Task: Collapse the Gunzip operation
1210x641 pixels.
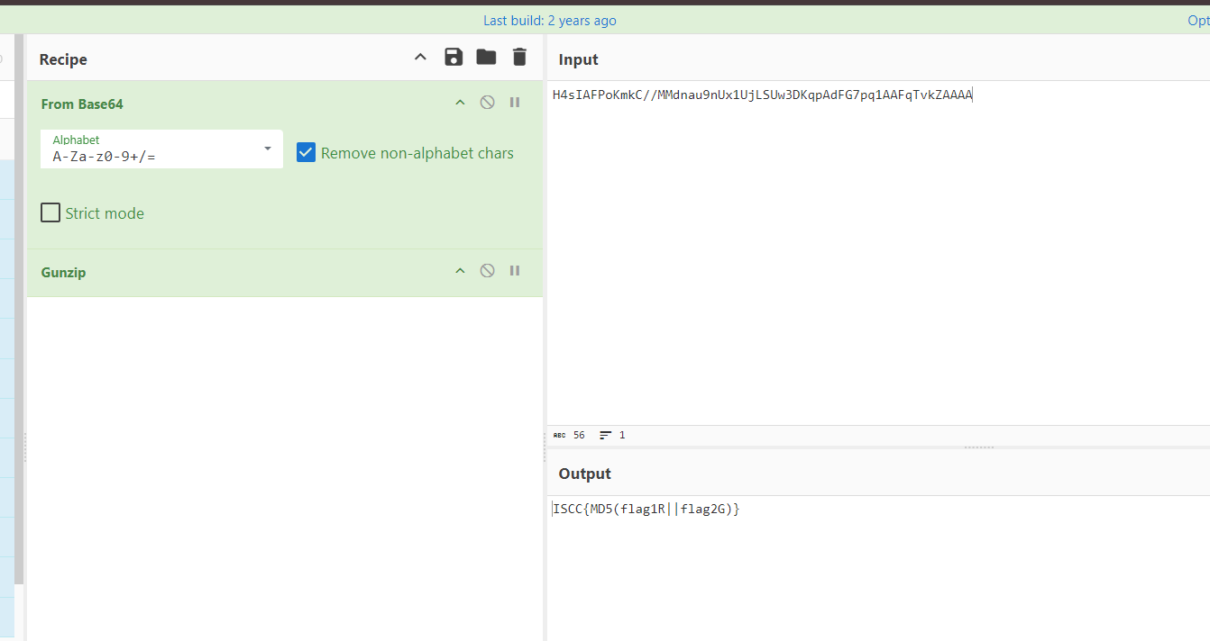Action: point(460,271)
